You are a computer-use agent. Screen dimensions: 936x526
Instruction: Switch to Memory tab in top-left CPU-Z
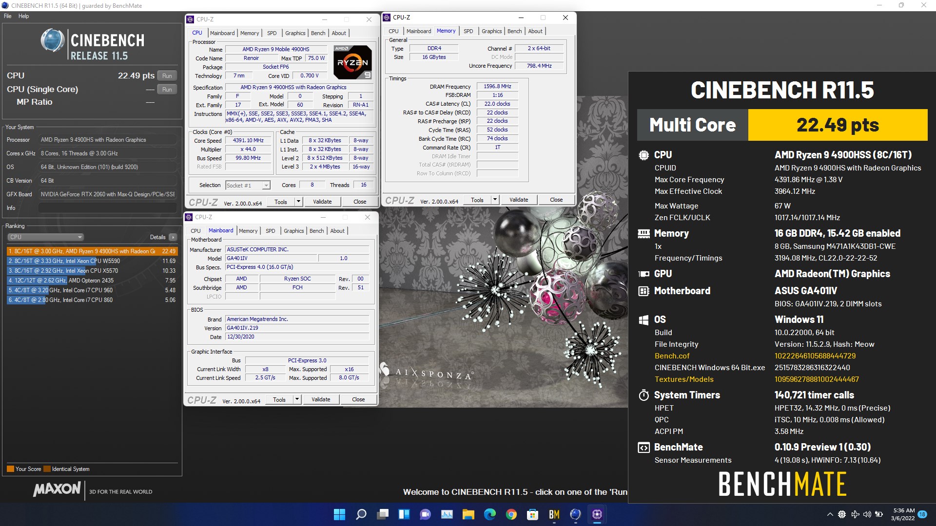tap(250, 33)
